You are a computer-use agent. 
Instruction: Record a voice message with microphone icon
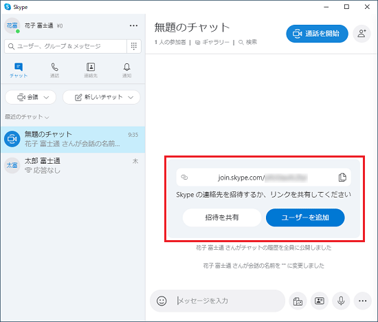pos(341,301)
